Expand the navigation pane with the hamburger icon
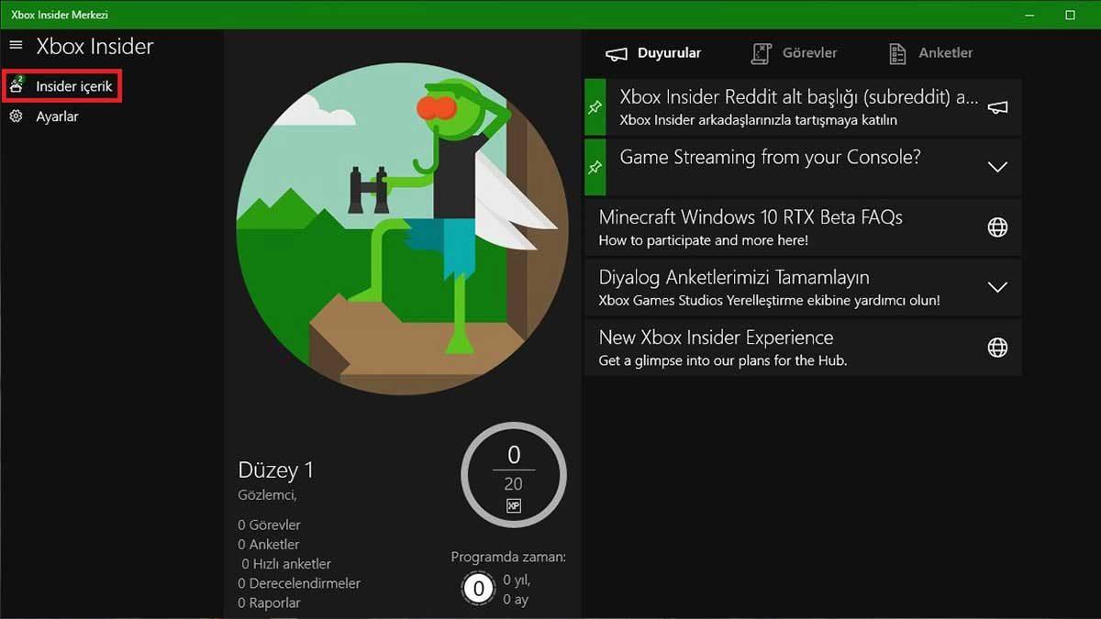The width and height of the screenshot is (1101, 619). (x=15, y=44)
